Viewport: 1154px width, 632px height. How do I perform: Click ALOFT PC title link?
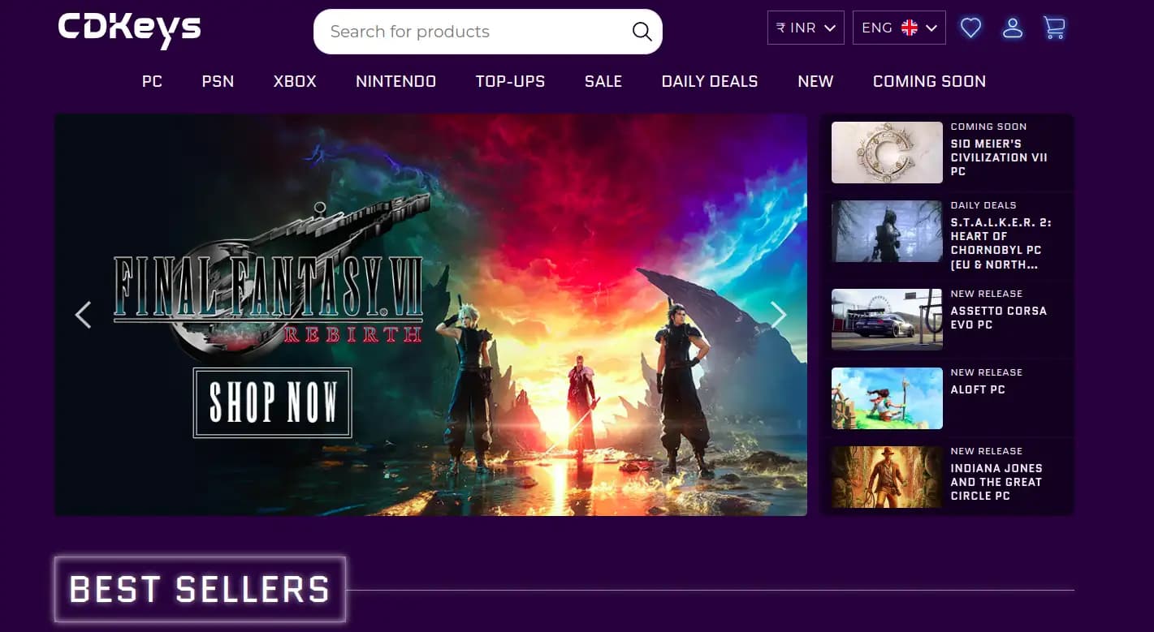(978, 389)
